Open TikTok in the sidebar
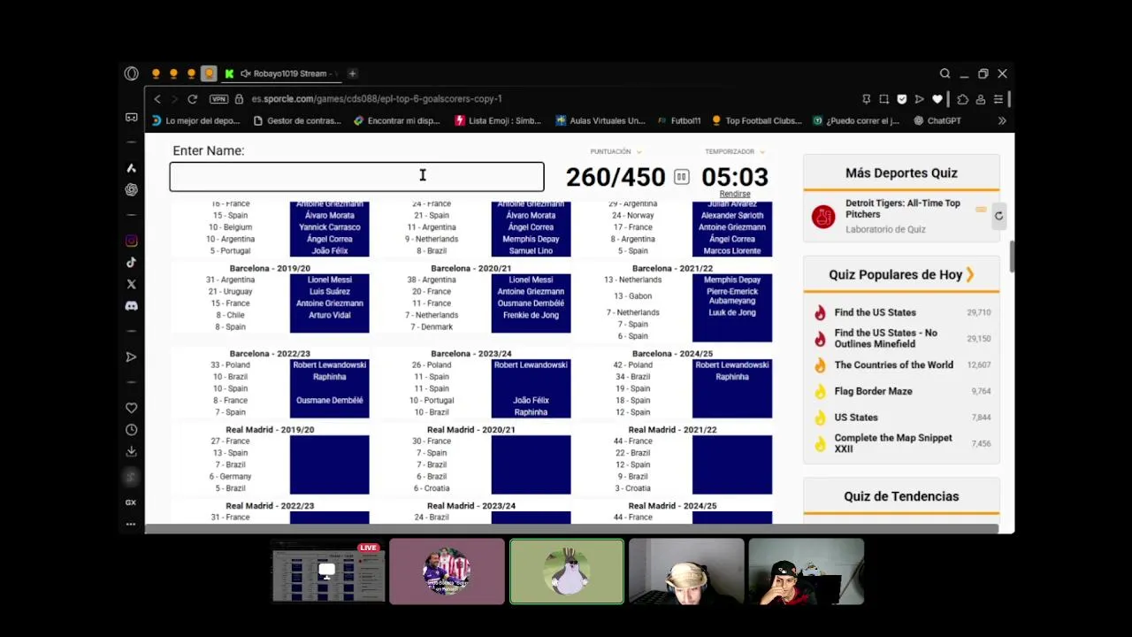1132x637 pixels. coord(131,262)
